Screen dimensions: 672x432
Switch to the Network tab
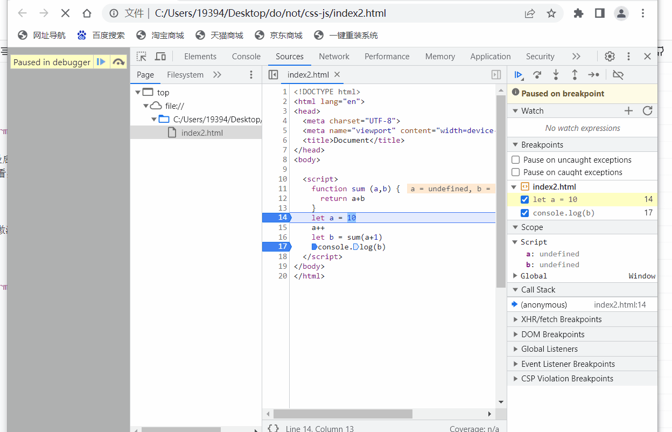pyautogui.click(x=334, y=57)
